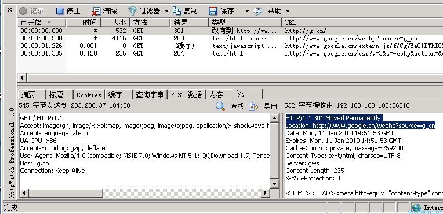Select the 流 tab

point(248,94)
